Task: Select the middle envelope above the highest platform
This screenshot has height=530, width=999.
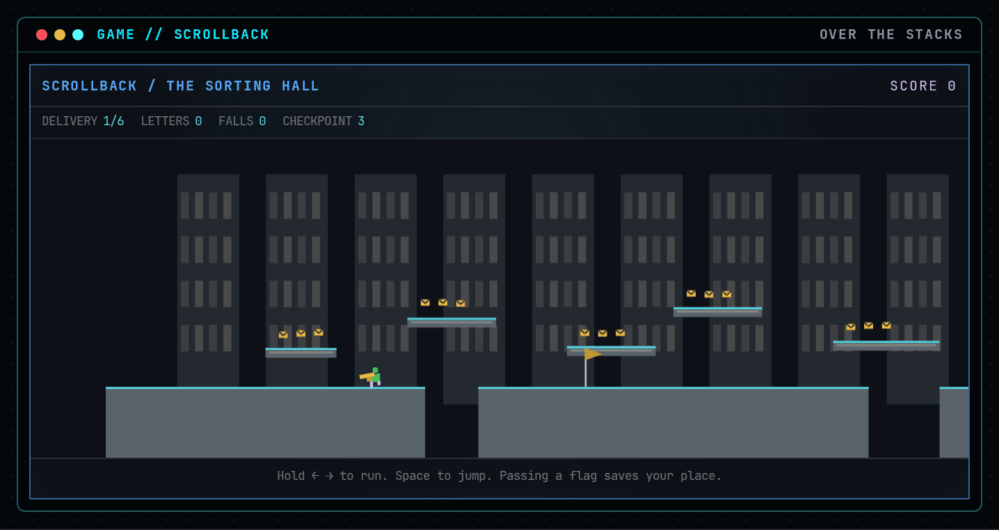Action: tap(709, 294)
